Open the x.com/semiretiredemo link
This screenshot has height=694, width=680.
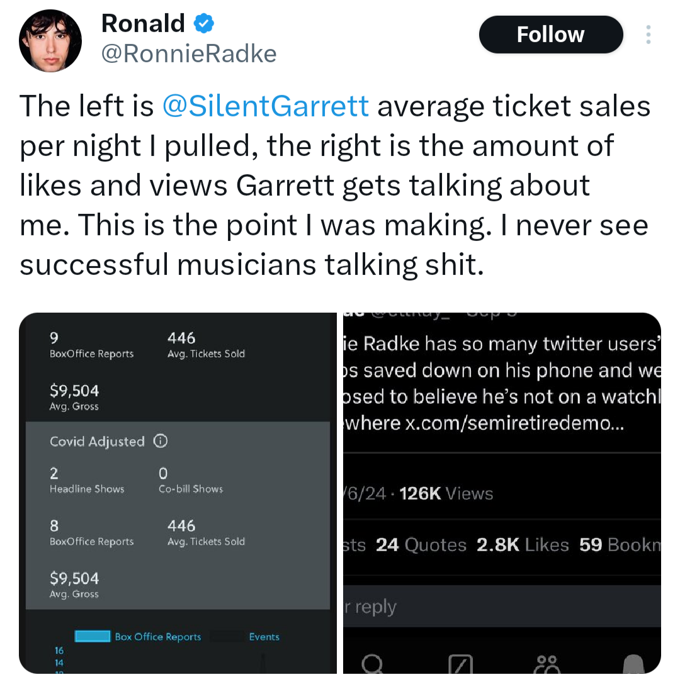tap(513, 423)
